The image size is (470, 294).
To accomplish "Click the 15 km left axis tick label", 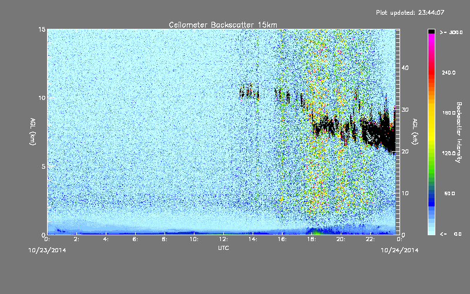I will [42, 29].
